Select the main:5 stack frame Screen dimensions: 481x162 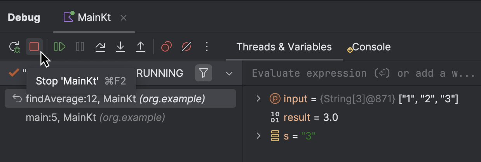[x=95, y=117]
